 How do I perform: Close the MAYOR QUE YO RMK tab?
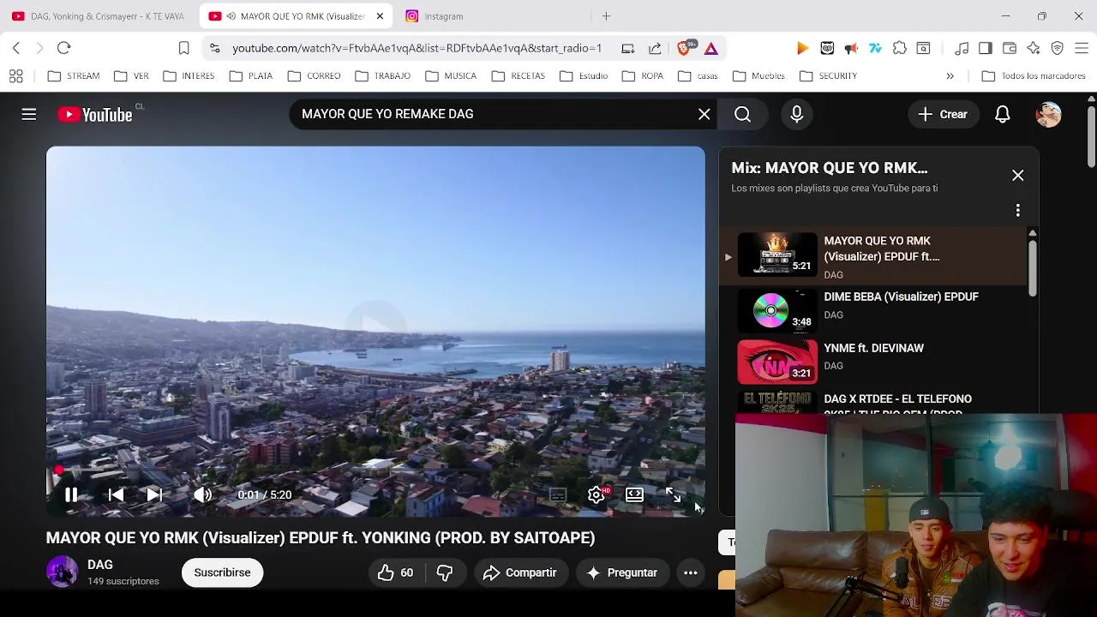tap(380, 16)
